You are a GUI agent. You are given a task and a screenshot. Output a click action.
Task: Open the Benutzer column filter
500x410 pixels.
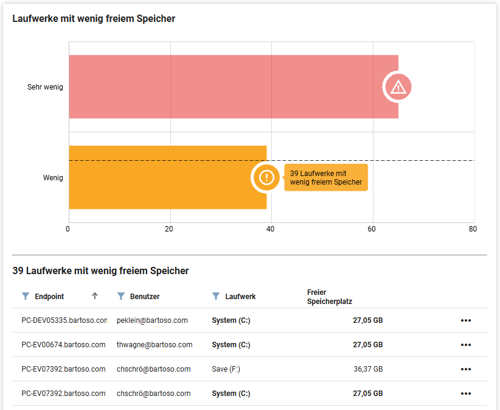coord(120,296)
